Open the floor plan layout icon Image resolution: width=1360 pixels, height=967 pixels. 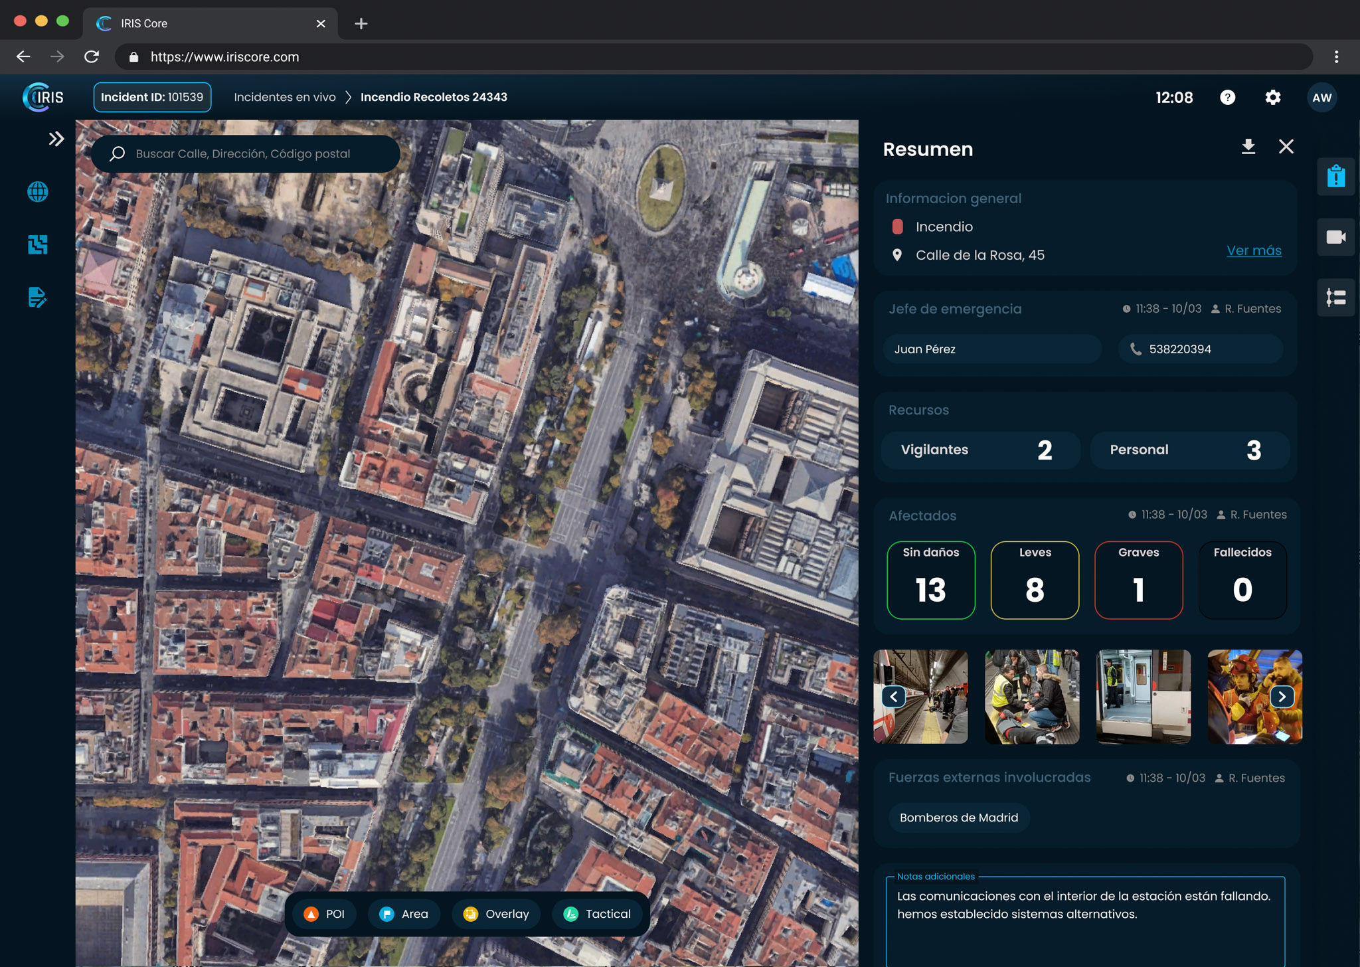coord(38,244)
